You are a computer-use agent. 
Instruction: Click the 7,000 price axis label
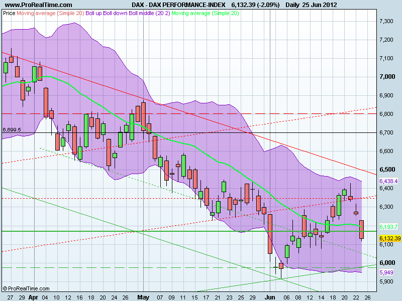(387, 77)
